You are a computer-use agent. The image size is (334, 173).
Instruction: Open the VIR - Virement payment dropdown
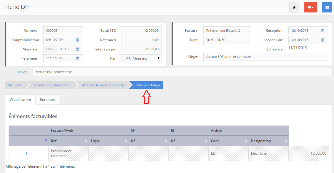[x=141, y=58]
